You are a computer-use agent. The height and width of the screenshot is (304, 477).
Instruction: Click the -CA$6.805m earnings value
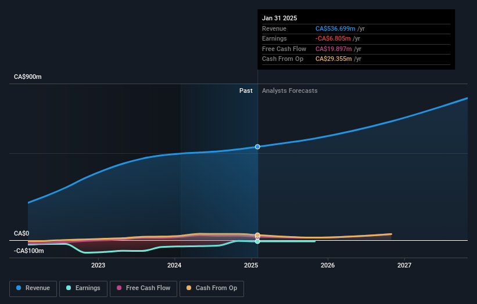coord(333,38)
